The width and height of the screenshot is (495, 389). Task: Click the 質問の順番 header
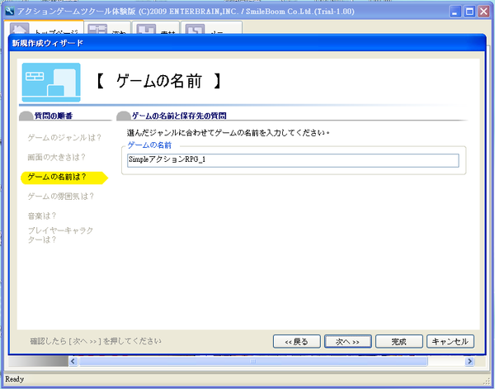pos(54,116)
